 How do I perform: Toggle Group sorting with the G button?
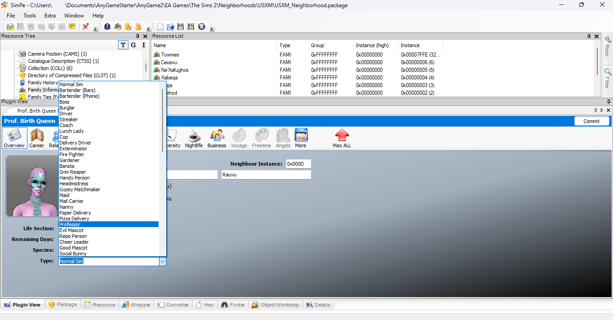click(133, 45)
